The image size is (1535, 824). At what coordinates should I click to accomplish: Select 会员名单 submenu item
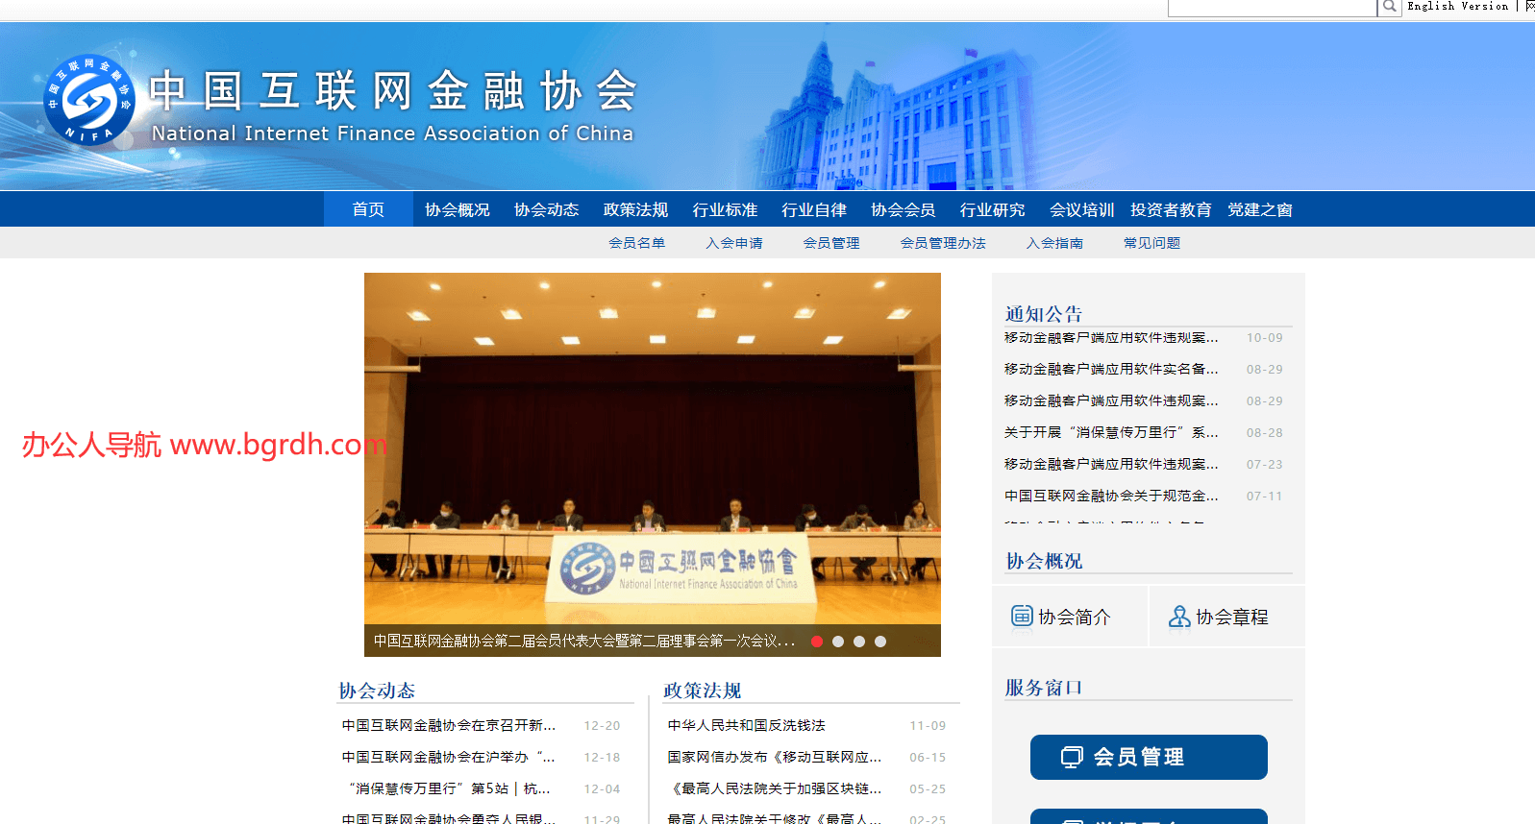636,243
